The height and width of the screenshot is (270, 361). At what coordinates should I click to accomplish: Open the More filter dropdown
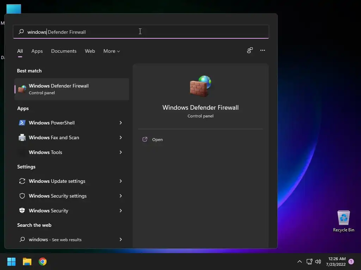112,51
